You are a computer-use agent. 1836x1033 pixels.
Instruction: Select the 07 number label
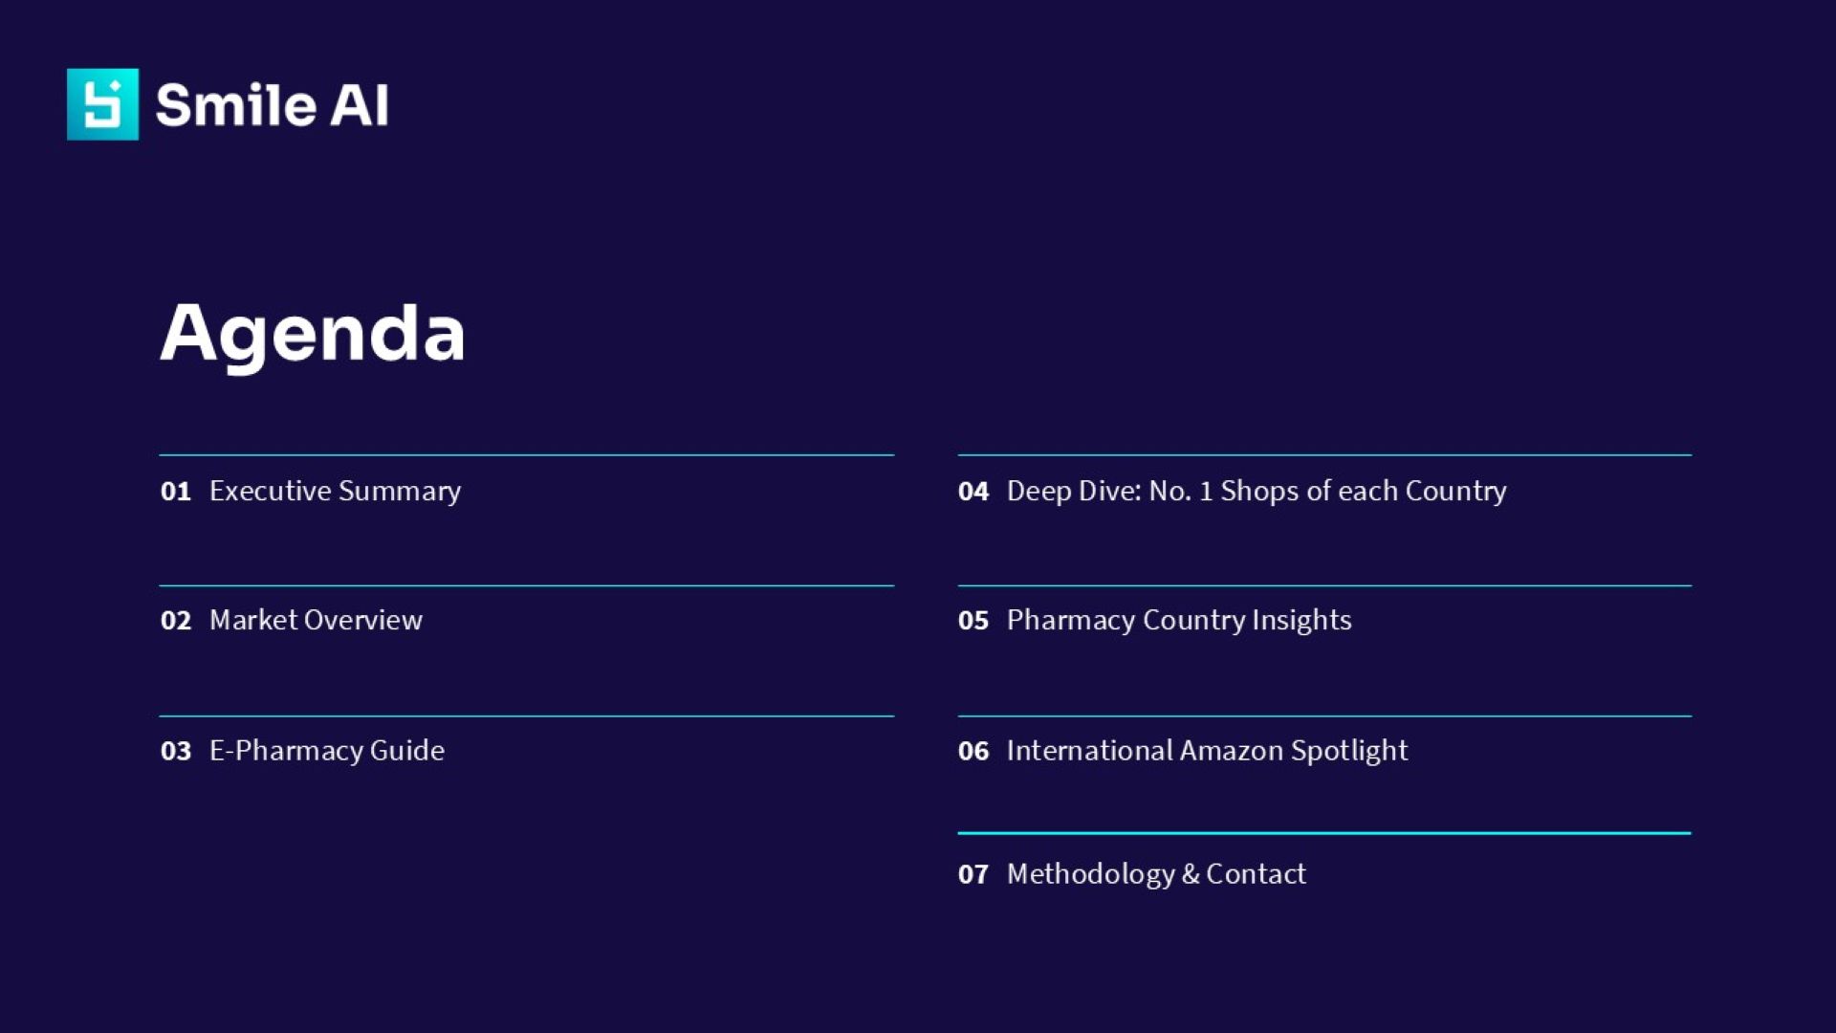(973, 874)
